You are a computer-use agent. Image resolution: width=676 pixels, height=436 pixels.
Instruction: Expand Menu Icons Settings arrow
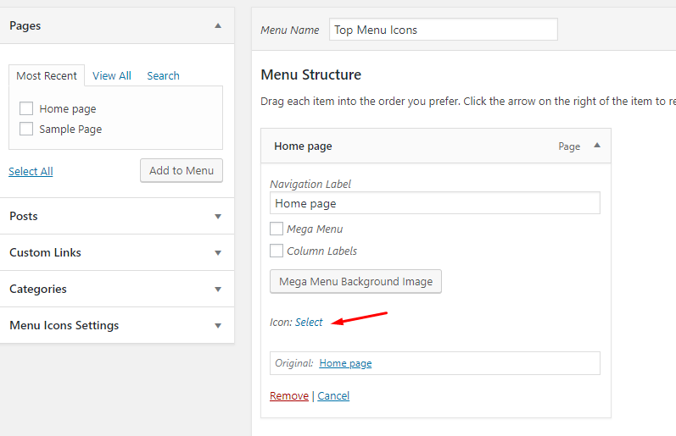(218, 326)
